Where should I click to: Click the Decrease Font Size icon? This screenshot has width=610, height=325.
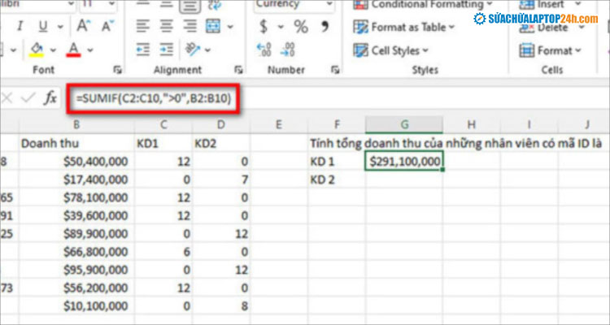(x=107, y=26)
